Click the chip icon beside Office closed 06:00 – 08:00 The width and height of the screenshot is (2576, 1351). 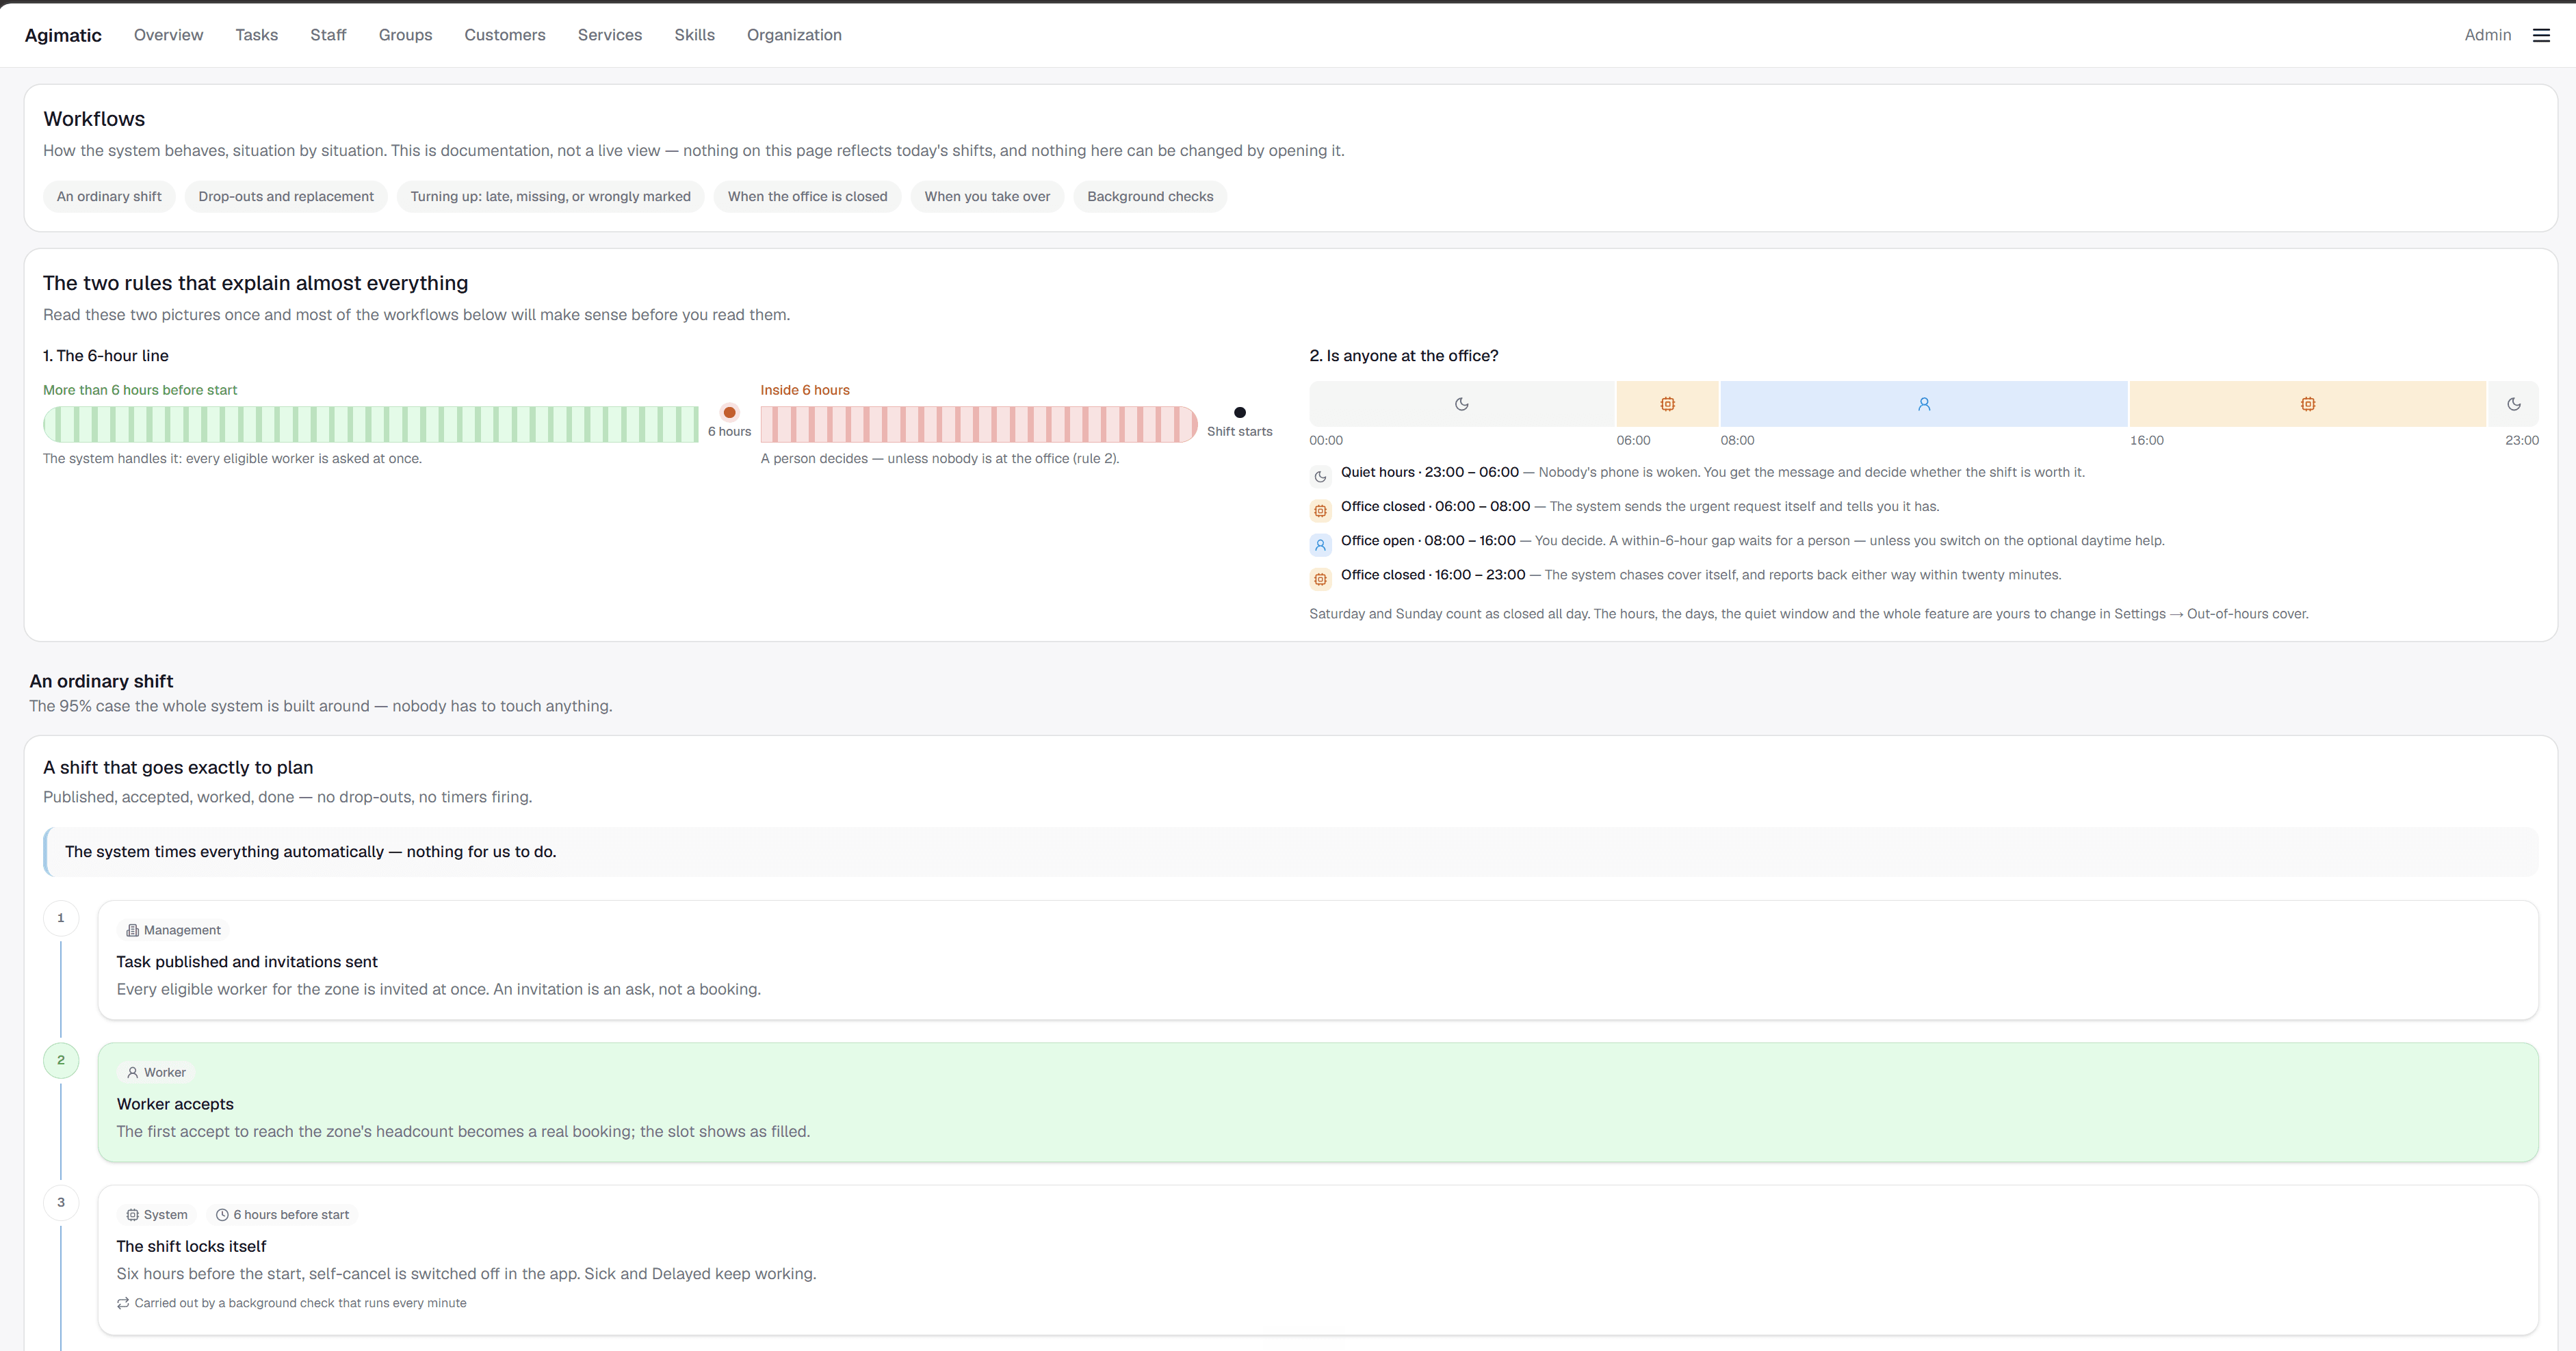(x=1320, y=511)
